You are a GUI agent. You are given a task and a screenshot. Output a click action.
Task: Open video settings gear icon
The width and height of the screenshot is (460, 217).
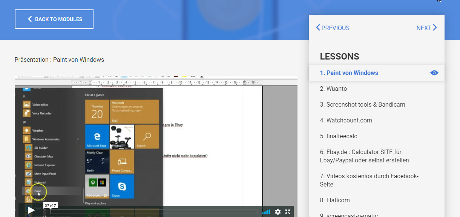[278, 212]
